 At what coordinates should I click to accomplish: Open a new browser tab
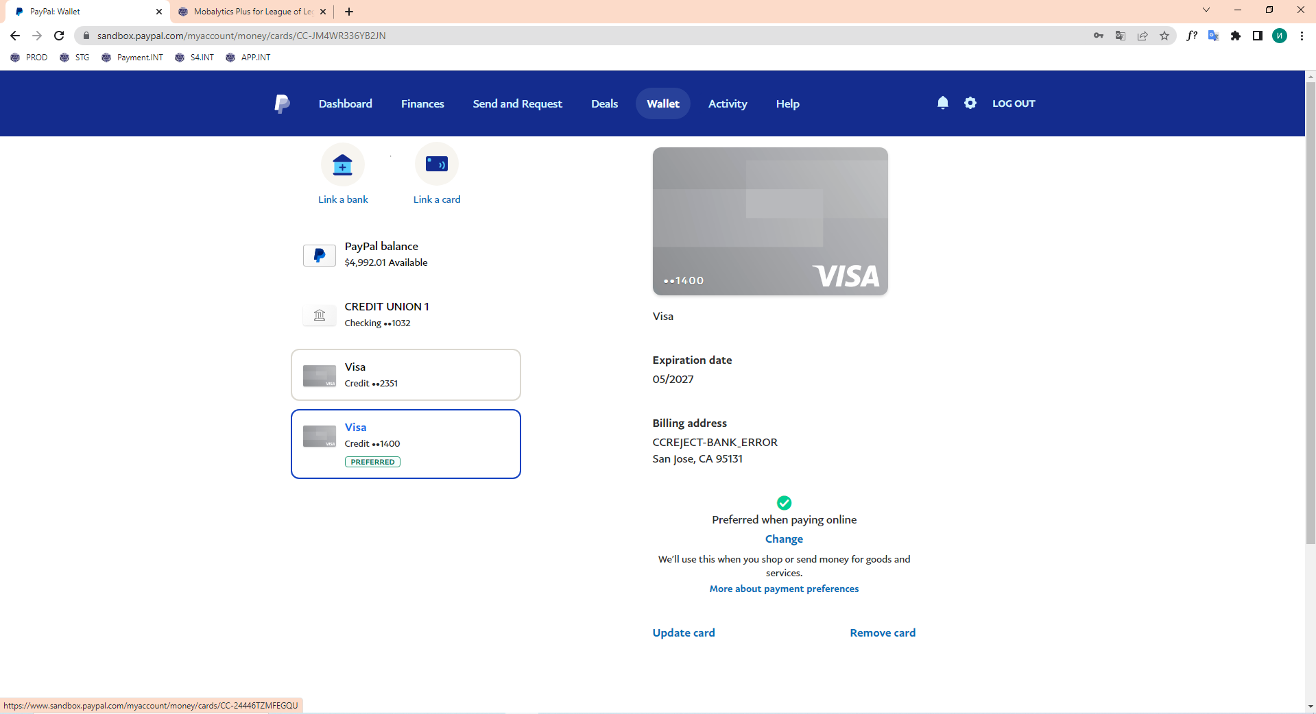point(349,12)
